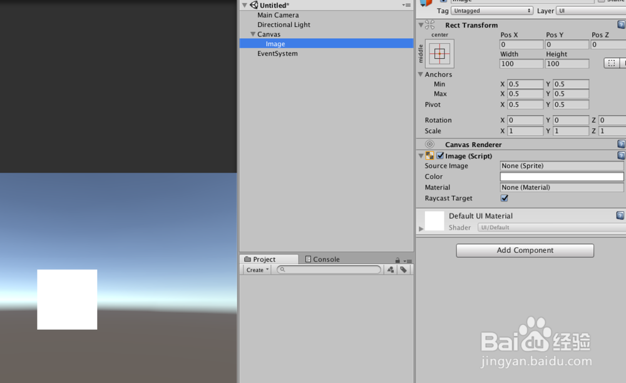Click Pivot Y field

[571, 105]
